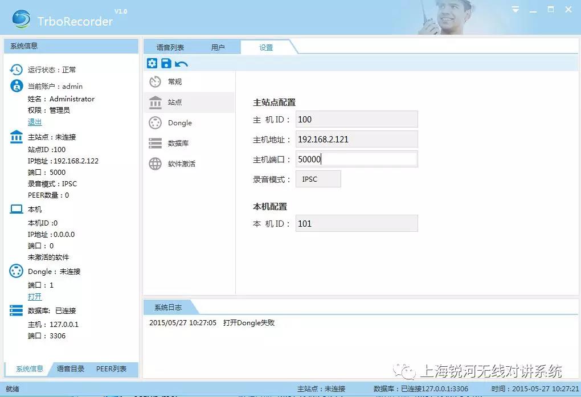
Task: Click the save floppy disk icon
Action: (166, 63)
